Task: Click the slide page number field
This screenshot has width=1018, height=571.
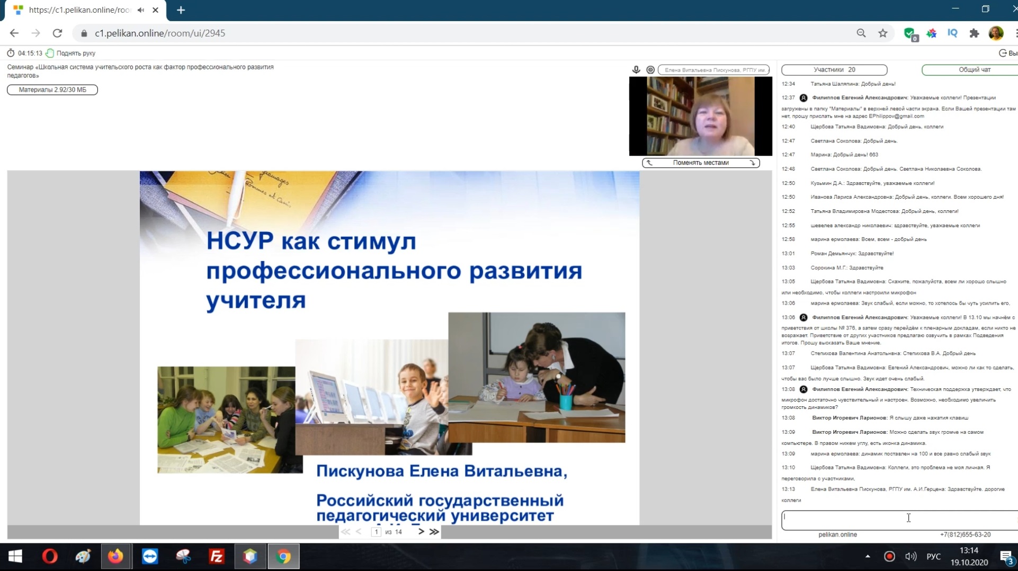Action: tap(376, 532)
